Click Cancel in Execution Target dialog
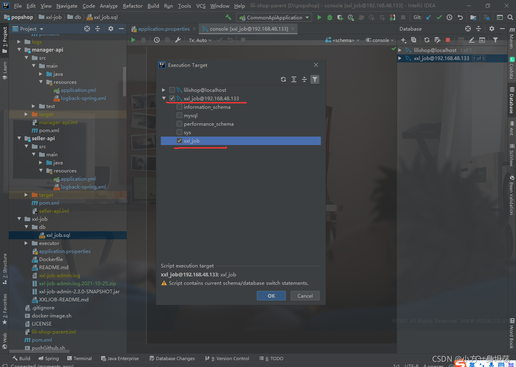 click(x=305, y=296)
